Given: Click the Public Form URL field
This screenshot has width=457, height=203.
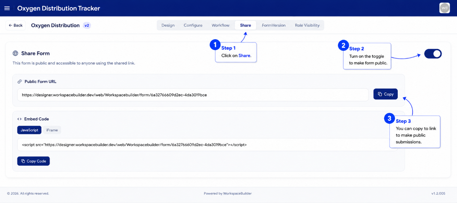Looking at the screenshot, I should [x=193, y=95].
